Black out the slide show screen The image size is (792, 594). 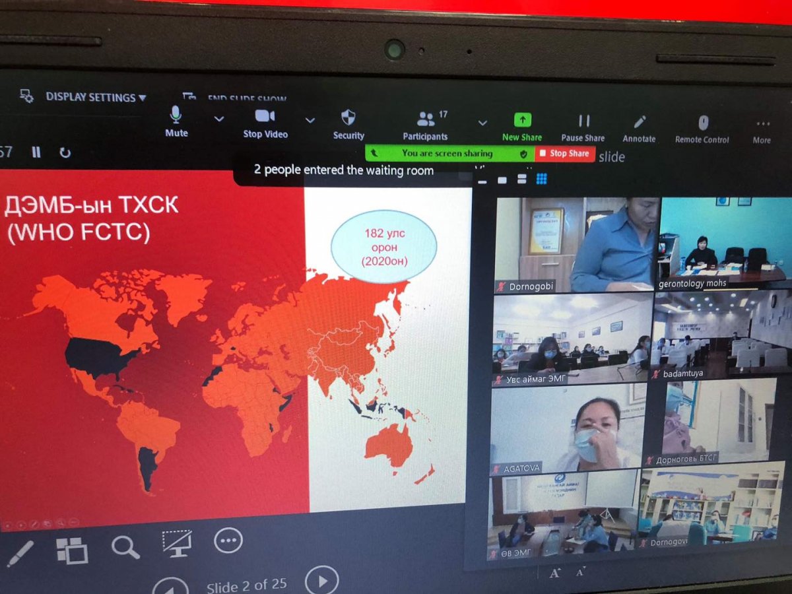coord(177,543)
